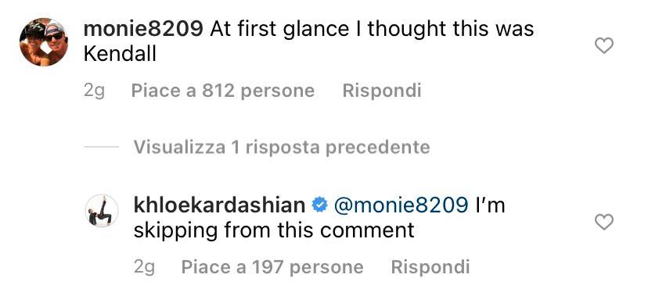
Task: Open monie8209's profile picture
Action: pyautogui.click(x=44, y=42)
